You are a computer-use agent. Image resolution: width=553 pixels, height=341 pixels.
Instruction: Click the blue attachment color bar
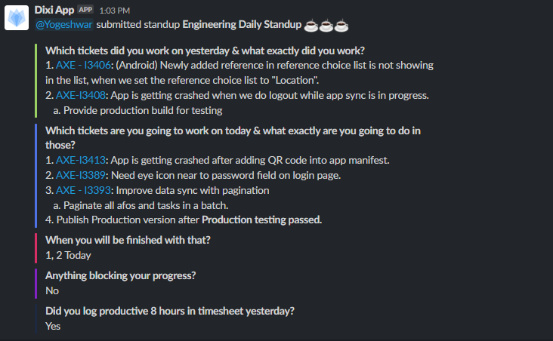[36, 176]
